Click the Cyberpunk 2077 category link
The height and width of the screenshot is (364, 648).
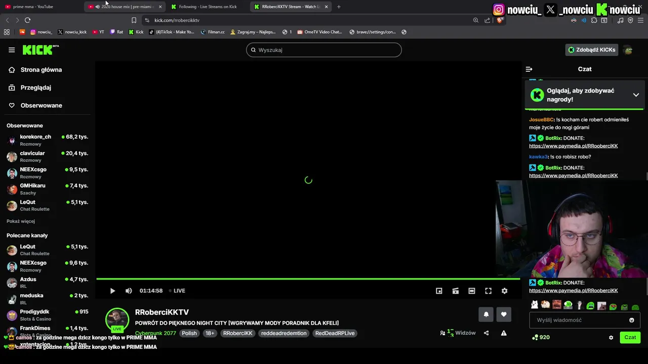click(155, 333)
